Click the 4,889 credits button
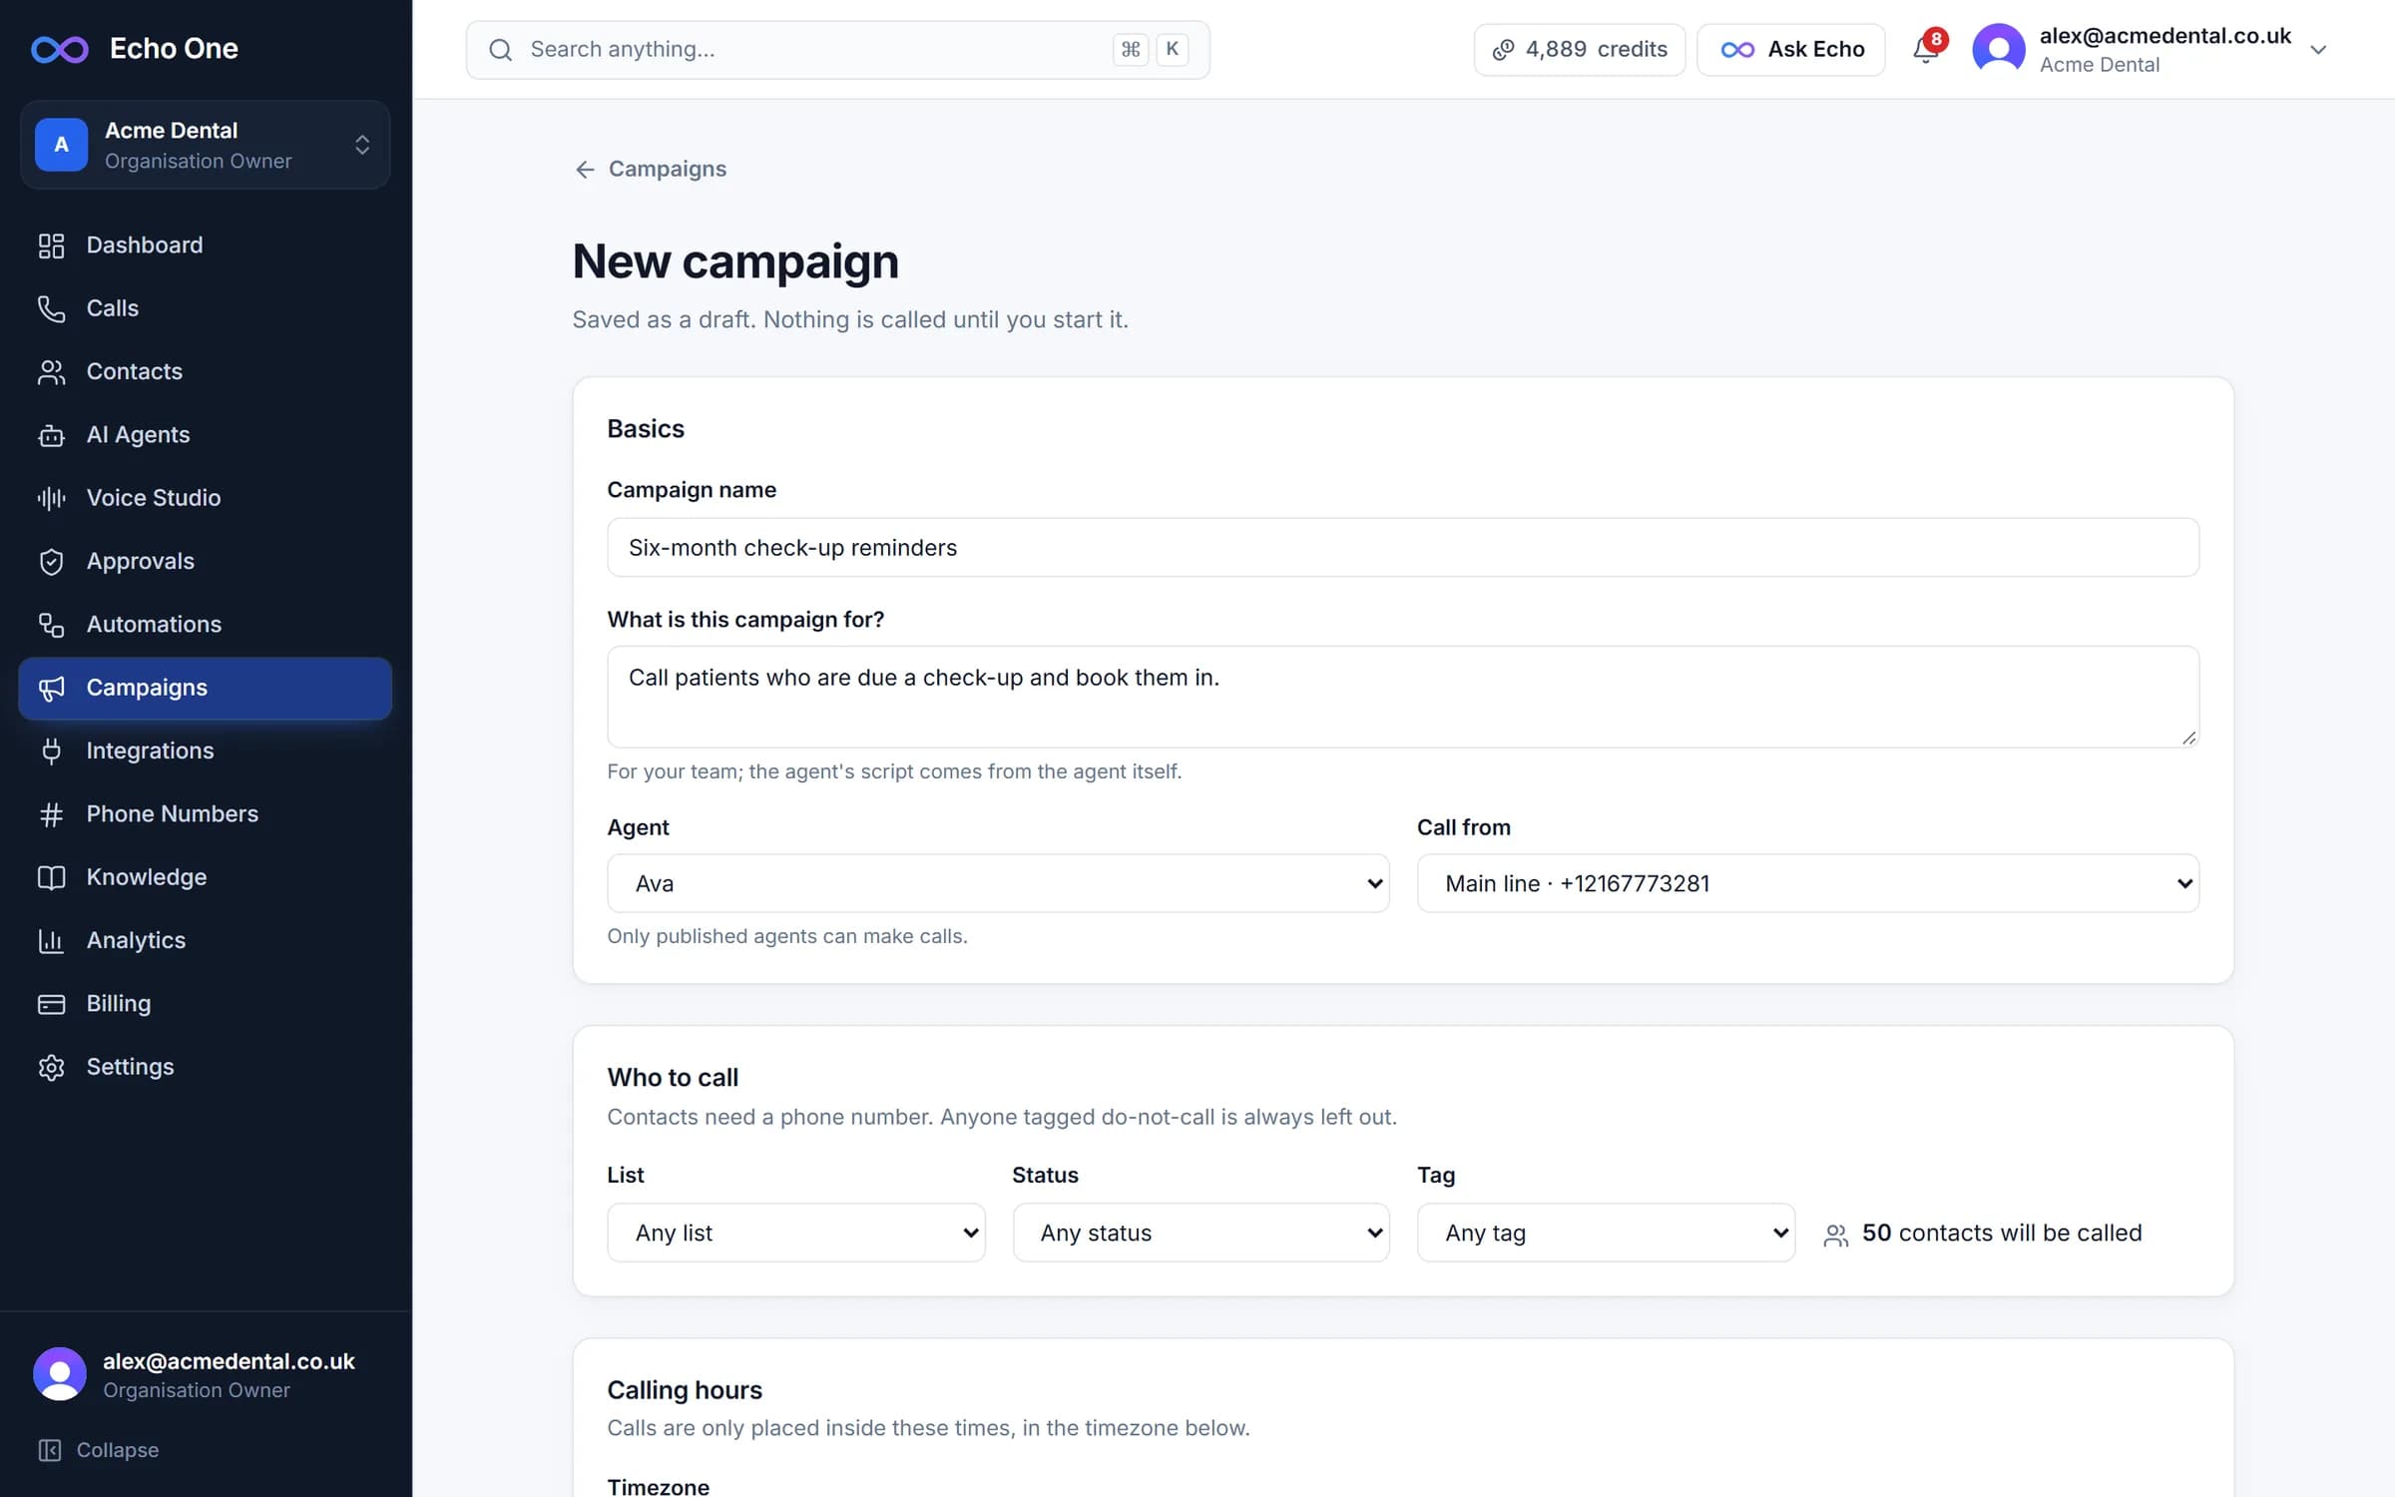The width and height of the screenshot is (2395, 1497). [x=1579, y=49]
